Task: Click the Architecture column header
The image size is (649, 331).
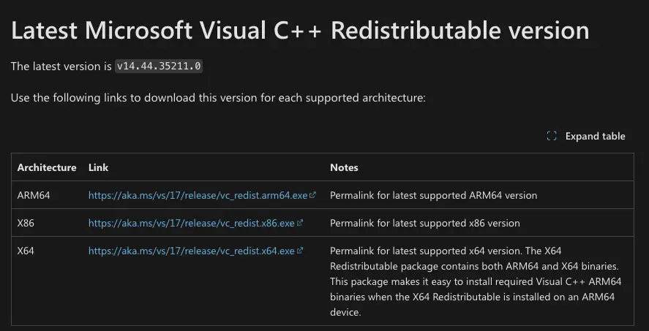Action: [x=47, y=167]
